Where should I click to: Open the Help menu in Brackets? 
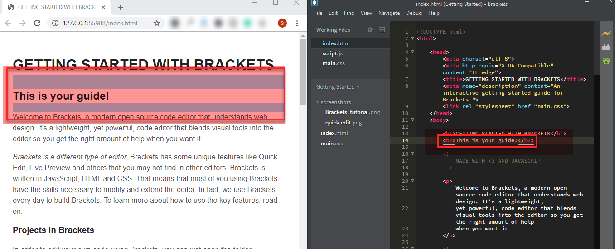[434, 13]
